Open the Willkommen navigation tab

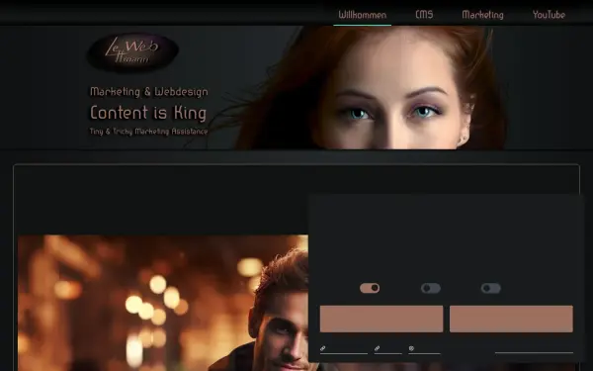[363, 15]
